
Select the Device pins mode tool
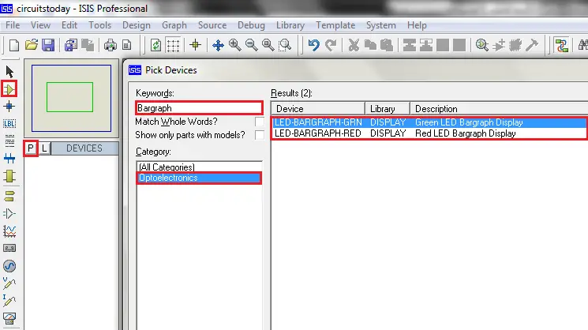coord(9,214)
